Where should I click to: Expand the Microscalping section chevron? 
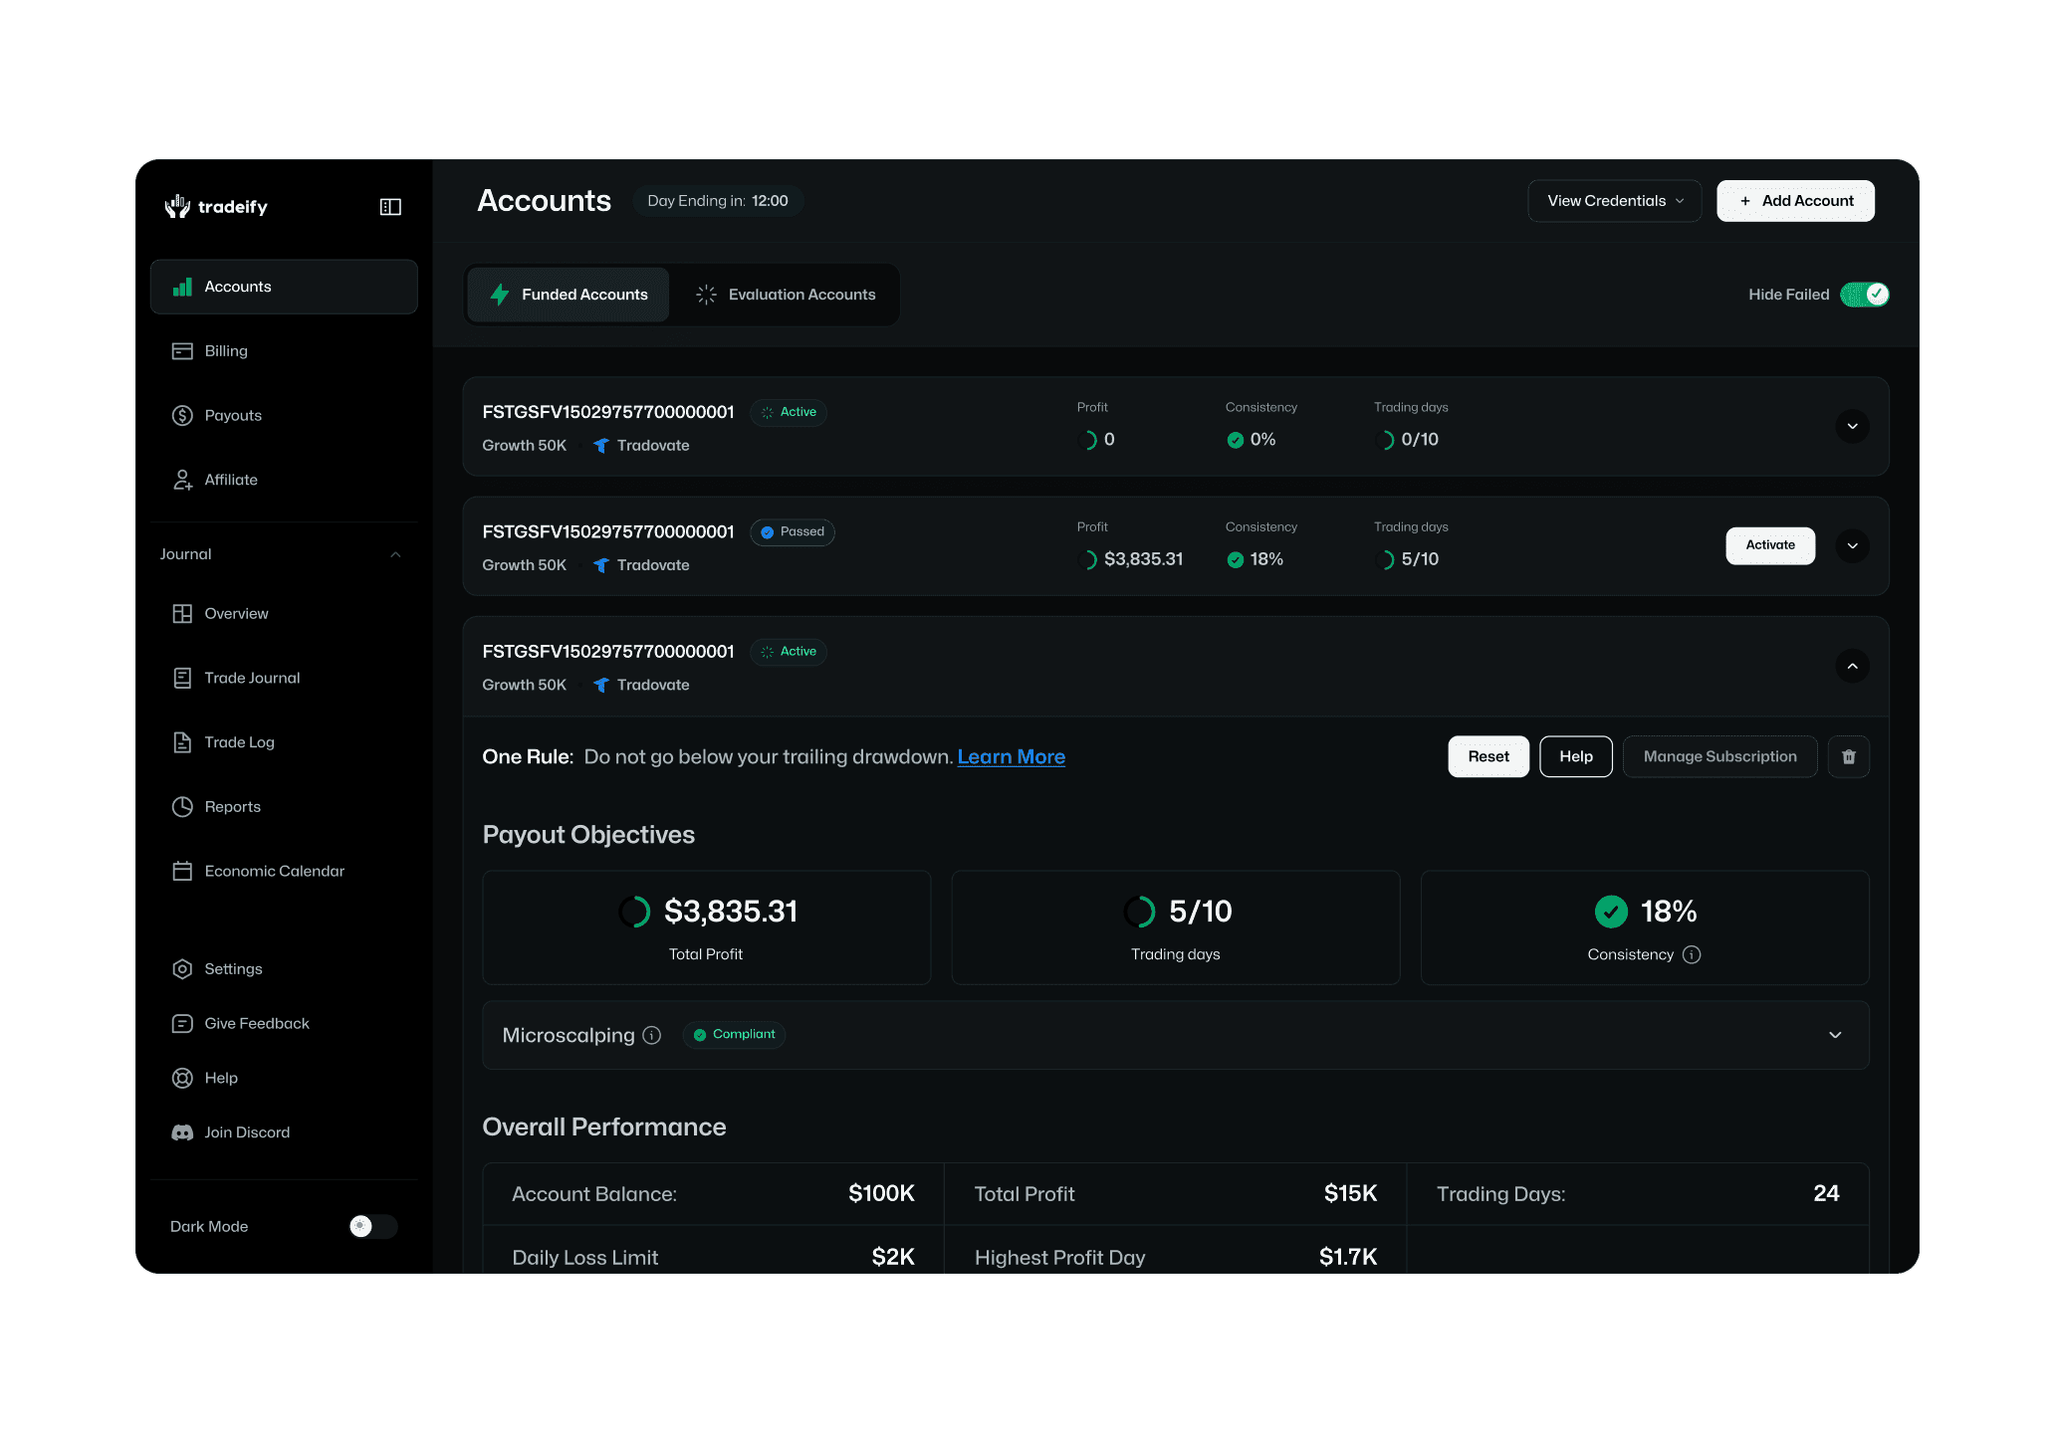[x=1835, y=1035]
